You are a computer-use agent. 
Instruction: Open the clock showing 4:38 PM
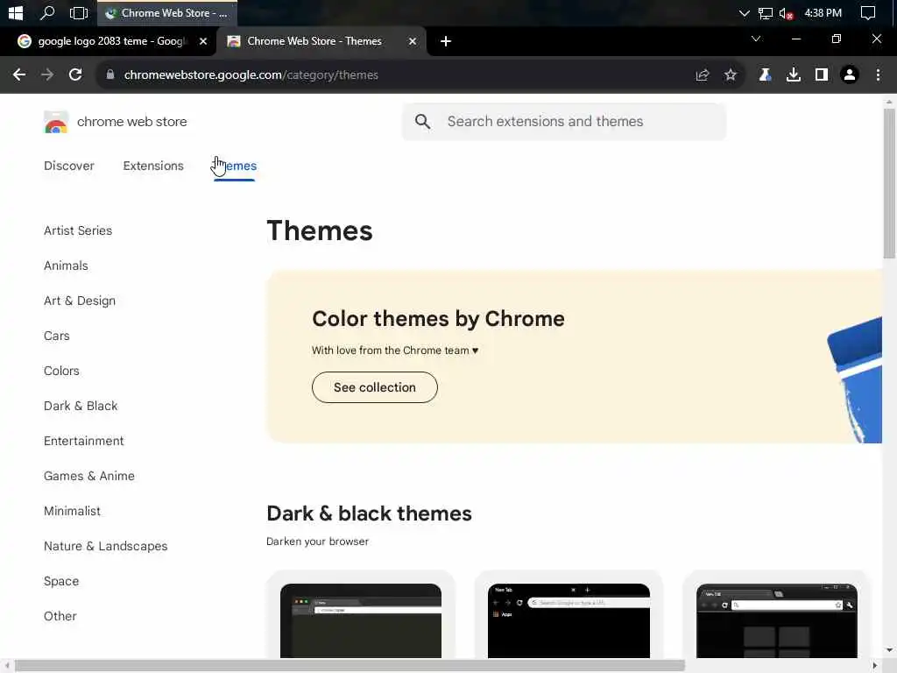coord(823,12)
